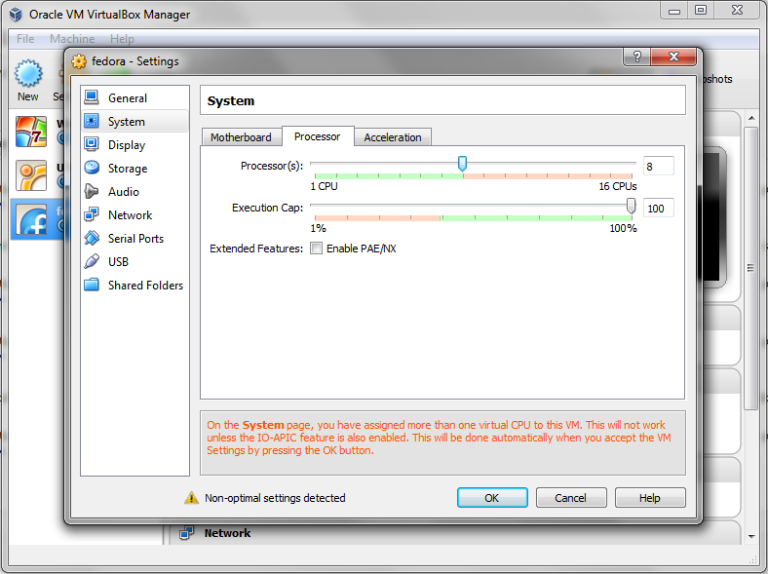Click the Cancel button
This screenshot has height=574, width=768.
(x=570, y=498)
